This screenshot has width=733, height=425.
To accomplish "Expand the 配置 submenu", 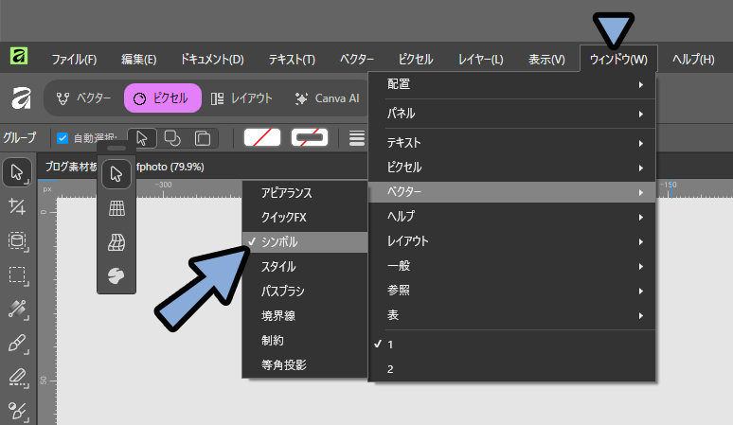I will [511, 85].
